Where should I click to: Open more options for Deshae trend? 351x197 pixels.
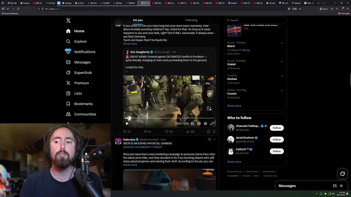coord(282,76)
